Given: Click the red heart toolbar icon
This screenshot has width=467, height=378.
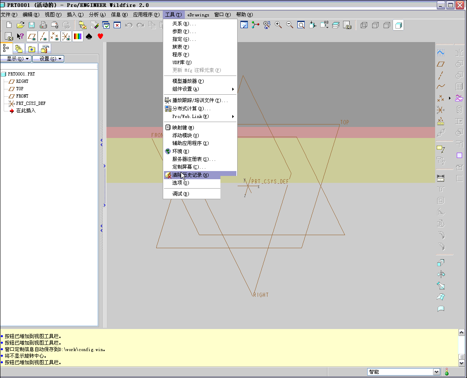Looking at the screenshot, I should 100,36.
